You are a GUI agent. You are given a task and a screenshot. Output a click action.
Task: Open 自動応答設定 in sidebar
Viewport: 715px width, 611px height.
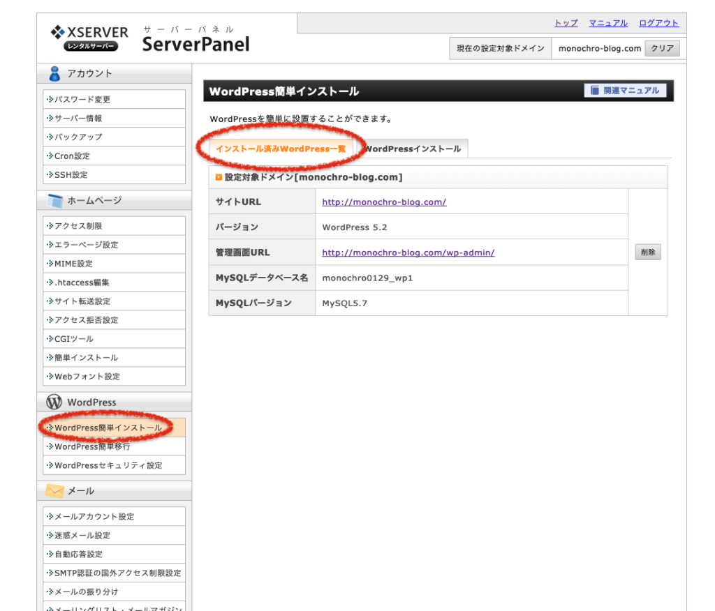coord(114,554)
